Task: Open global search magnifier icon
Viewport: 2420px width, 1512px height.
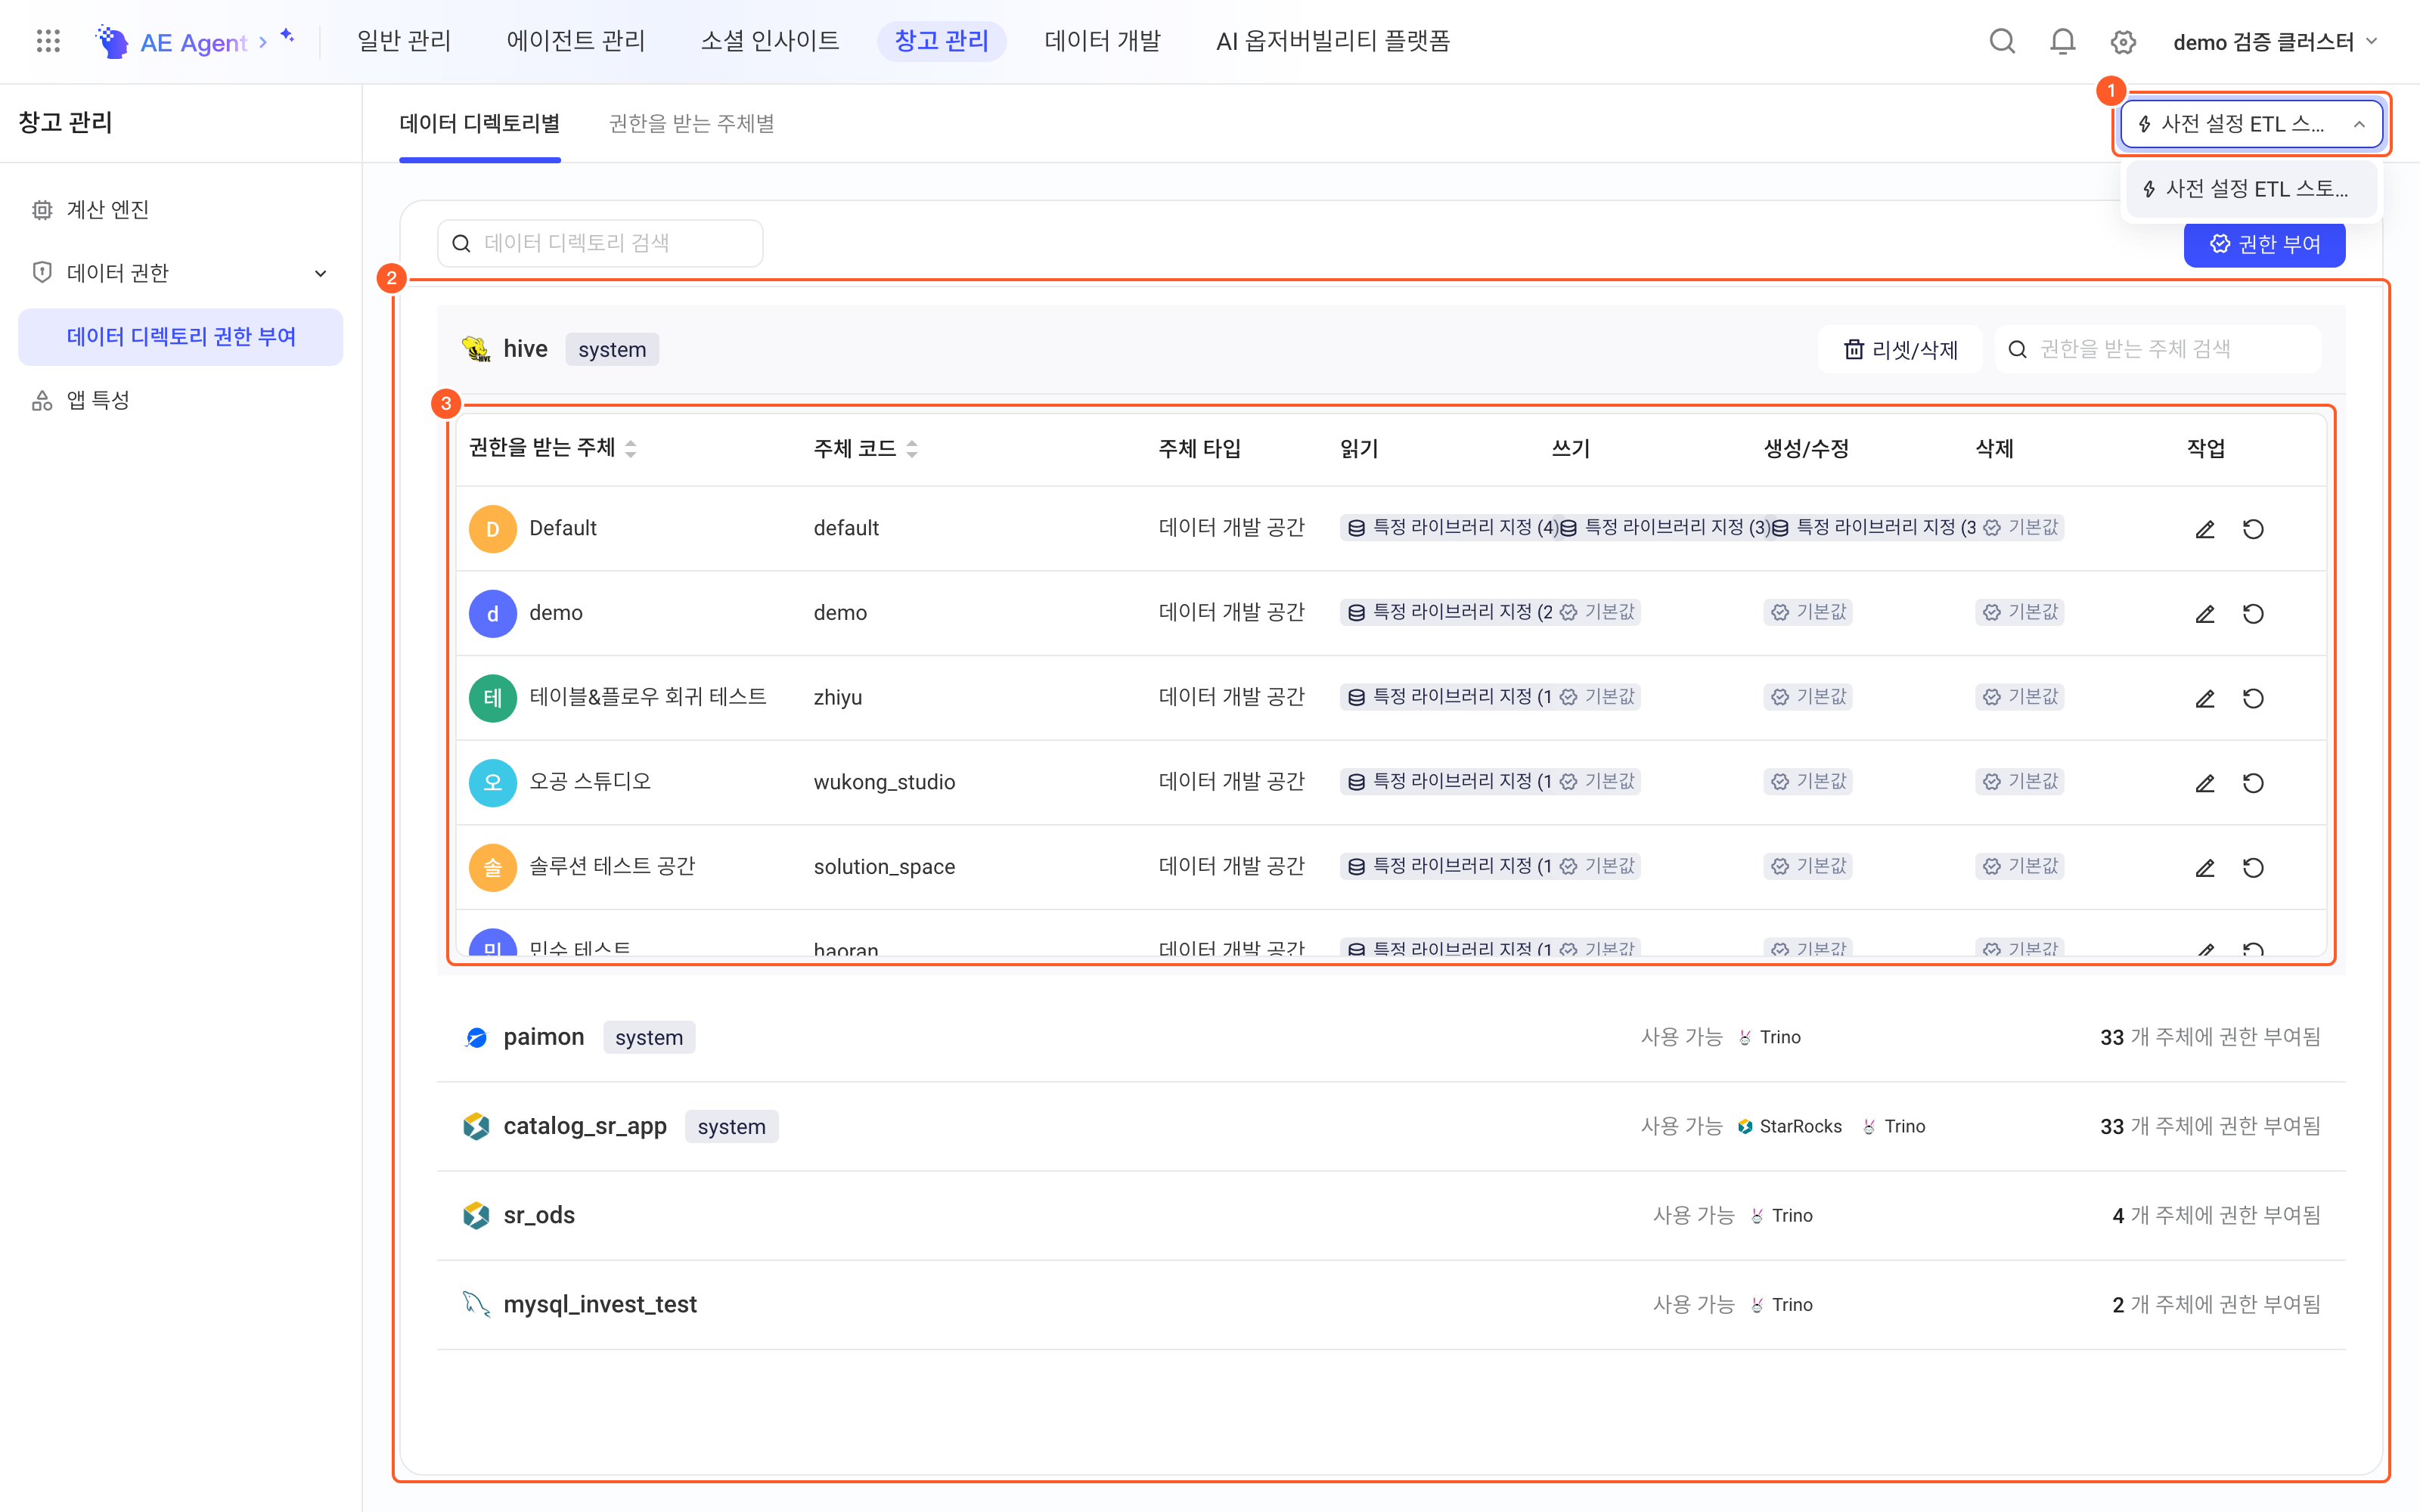Action: [x=2002, y=41]
